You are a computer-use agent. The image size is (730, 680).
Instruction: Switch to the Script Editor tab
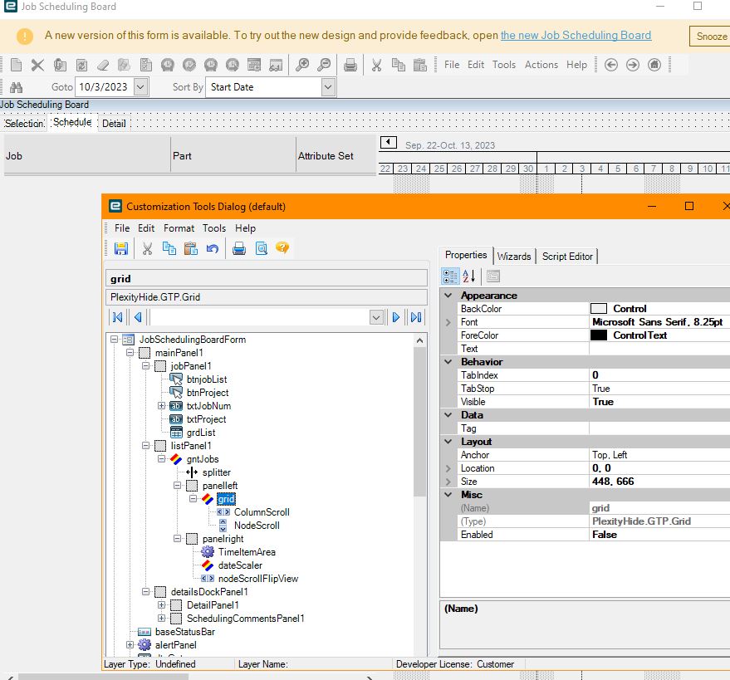[567, 257]
